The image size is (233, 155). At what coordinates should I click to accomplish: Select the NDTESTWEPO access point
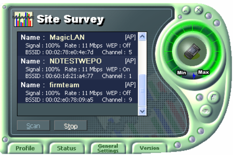77,68
